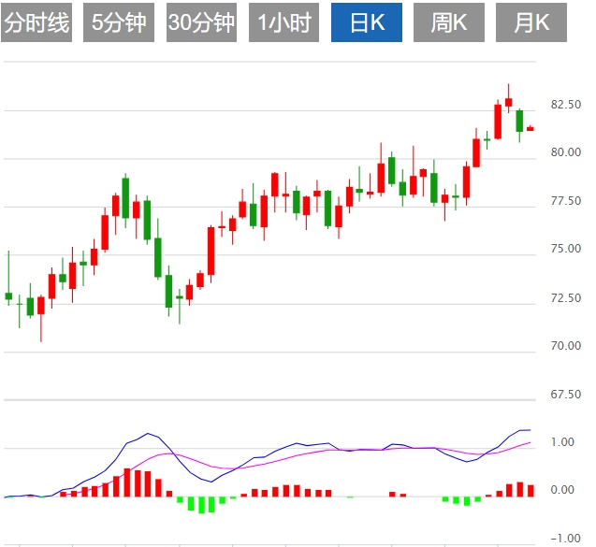Click the -1.00 MACD axis label
The height and width of the screenshot is (547, 596).
pyautogui.click(x=564, y=539)
